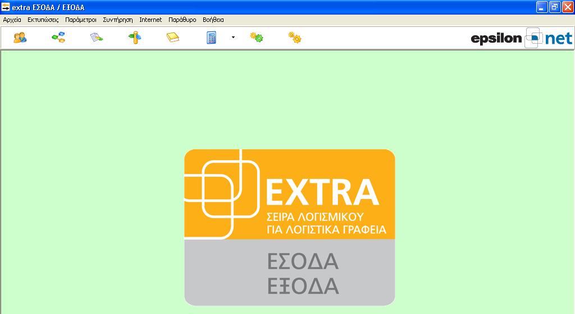Restore down the application window
Screen dimensions: 575x314
554,7
